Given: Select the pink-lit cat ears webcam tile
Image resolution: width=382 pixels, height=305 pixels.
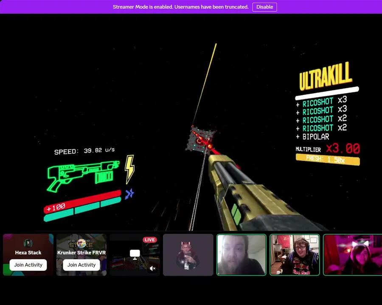Looking at the screenshot, I should click(353, 255).
